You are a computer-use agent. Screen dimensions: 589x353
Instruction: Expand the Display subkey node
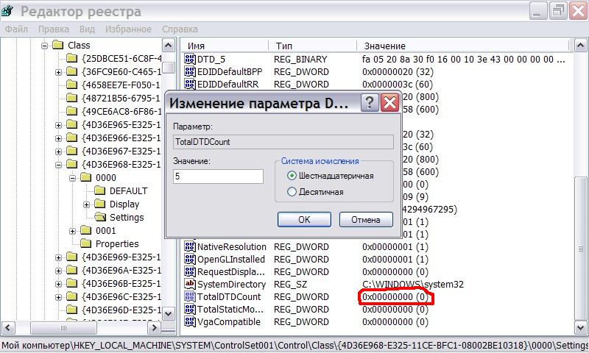(x=86, y=204)
